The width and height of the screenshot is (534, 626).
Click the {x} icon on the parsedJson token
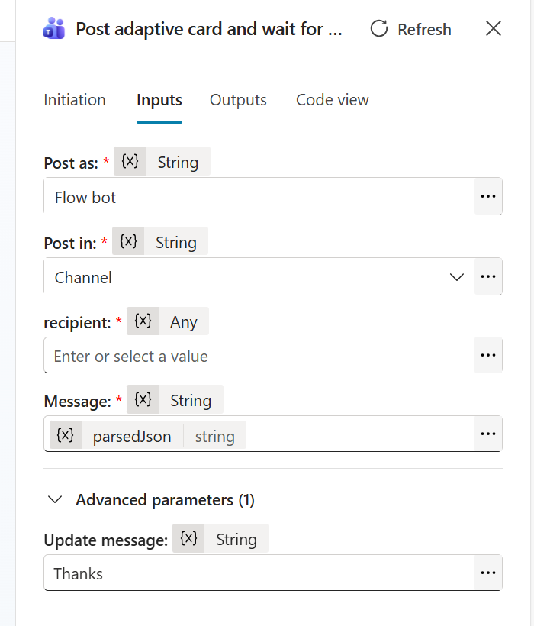coord(65,435)
